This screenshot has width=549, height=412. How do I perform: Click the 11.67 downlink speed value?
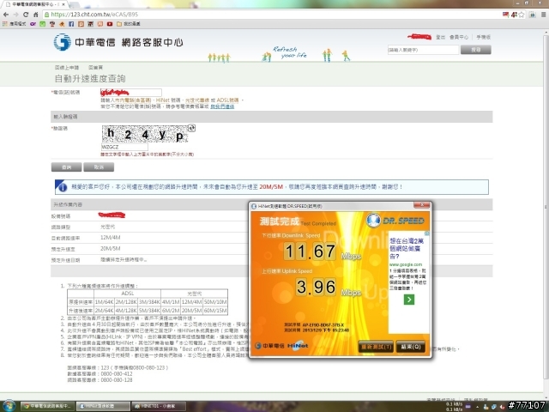(310, 251)
